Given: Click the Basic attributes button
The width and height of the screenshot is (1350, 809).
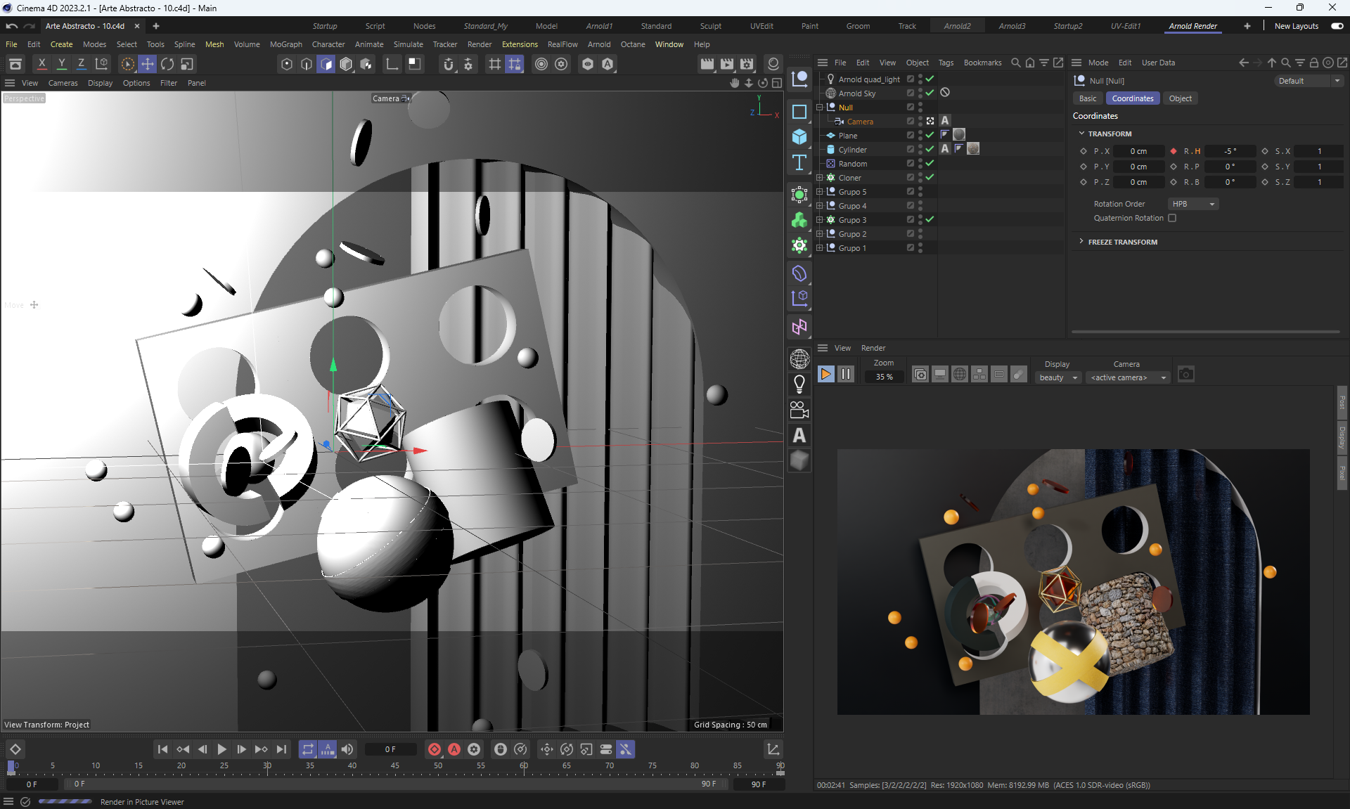Looking at the screenshot, I should click(x=1087, y=98).
